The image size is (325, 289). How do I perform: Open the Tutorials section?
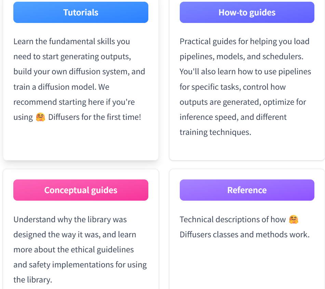(81, 12)
